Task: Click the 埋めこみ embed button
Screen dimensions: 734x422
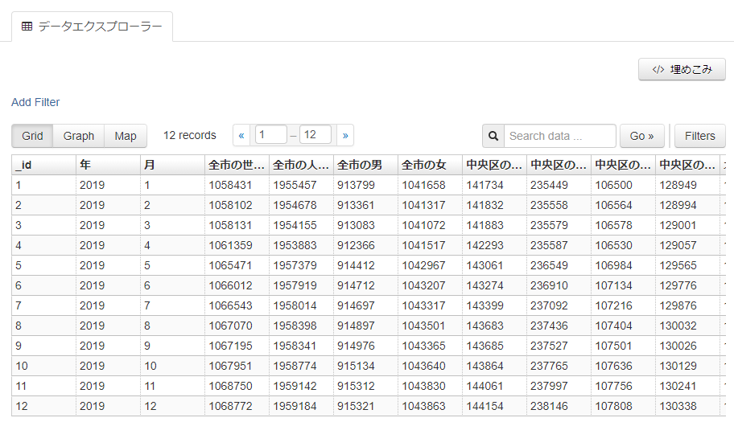Action: 682,70
